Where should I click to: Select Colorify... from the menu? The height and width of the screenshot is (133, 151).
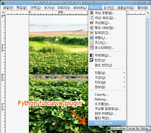pos(107,95)
